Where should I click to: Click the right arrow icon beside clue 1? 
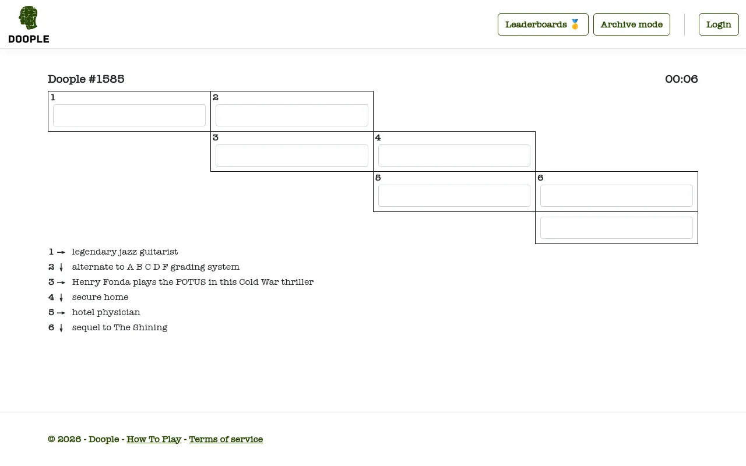(x=61, y=252)
